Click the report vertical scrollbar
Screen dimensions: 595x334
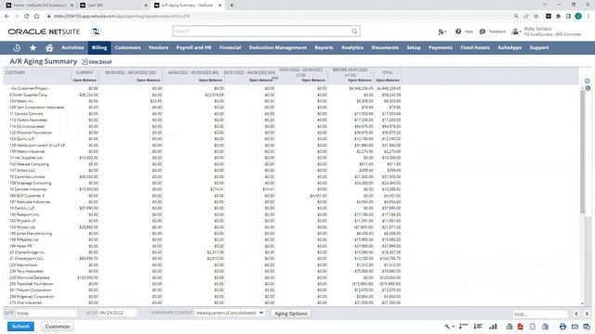tap(583, 151)
